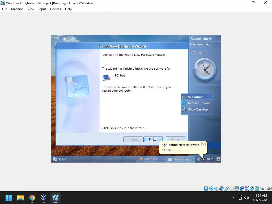Screen dimensions: 272x204
Task: Click the Right Ctrl host key label
Action: click(x=266, y=189)
